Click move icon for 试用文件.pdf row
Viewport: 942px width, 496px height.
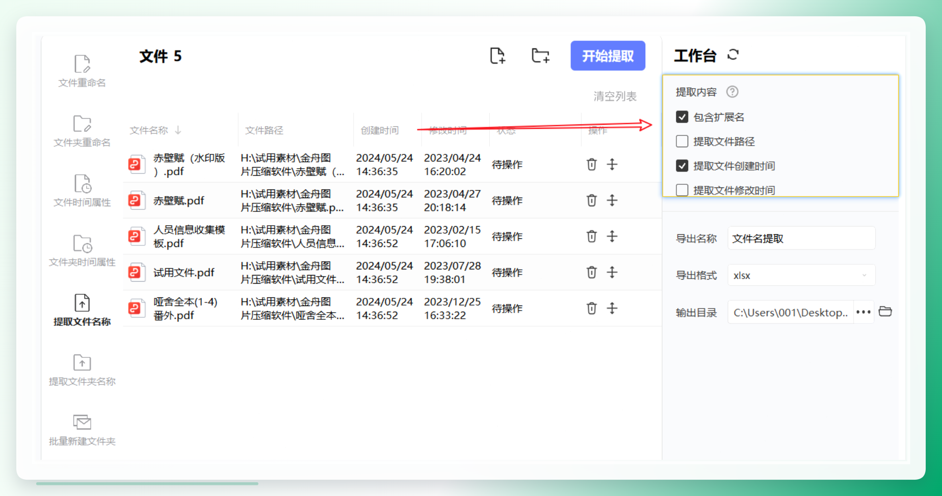[612, 272]
